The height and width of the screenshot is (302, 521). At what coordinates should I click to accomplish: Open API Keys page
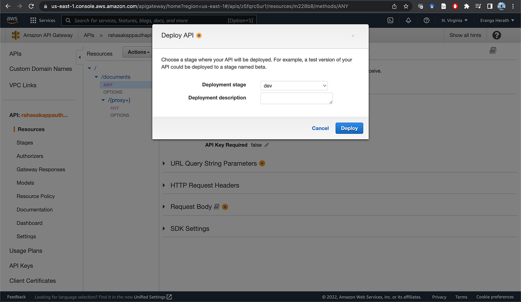point(21,266)
